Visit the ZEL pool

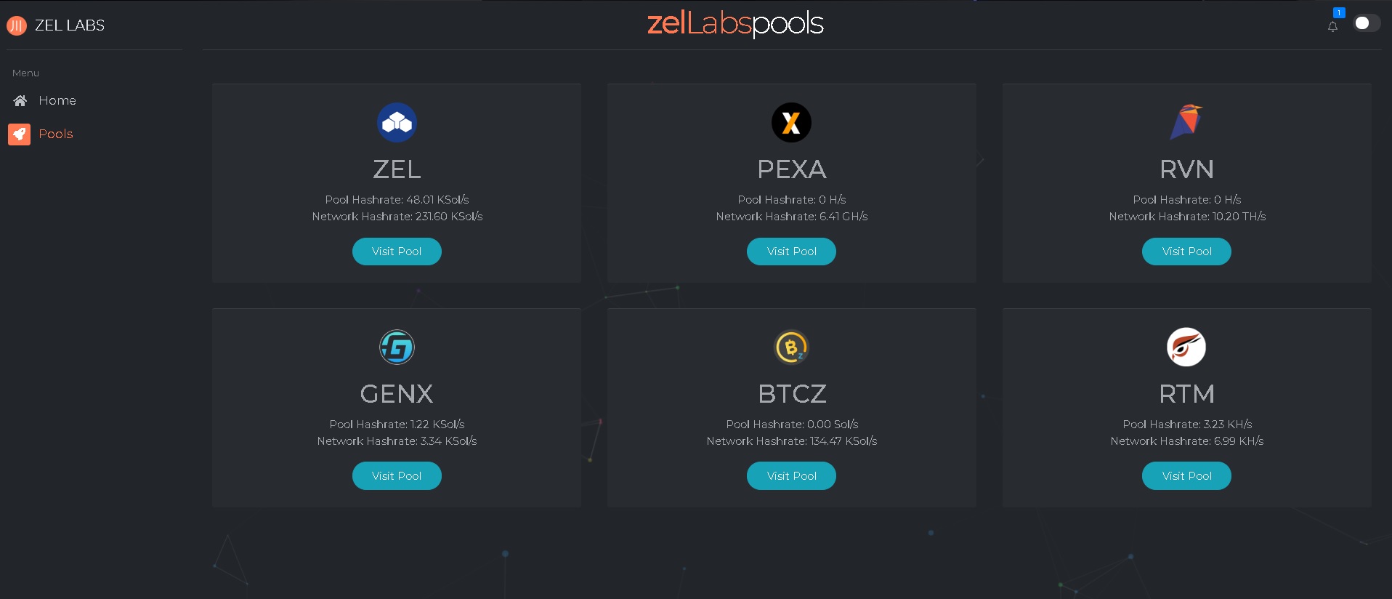[x=397, y=252]
